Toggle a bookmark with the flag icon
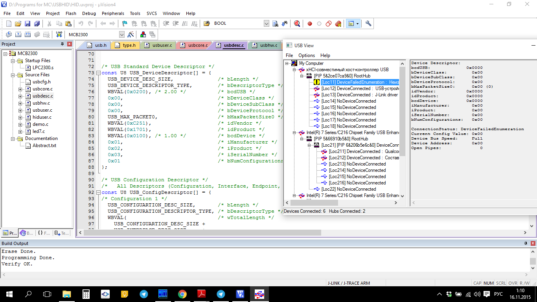Viewport: 537px width, 302px height. [x=125, y=24]
